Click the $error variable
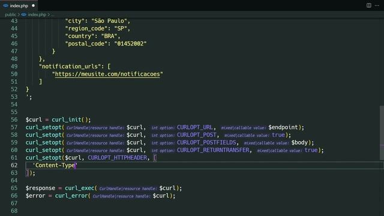 coord(35,196)
